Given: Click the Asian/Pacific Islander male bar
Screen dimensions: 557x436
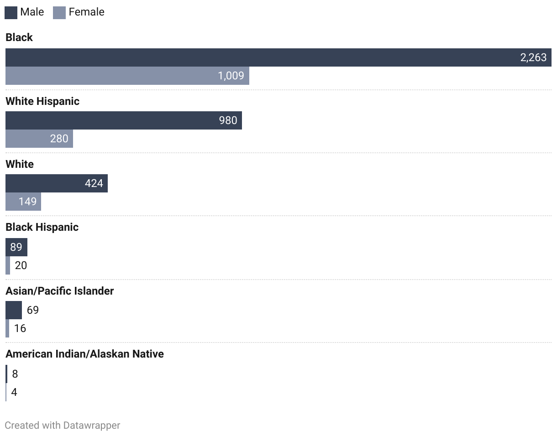Looking at the screenshot, I should 13,310.
